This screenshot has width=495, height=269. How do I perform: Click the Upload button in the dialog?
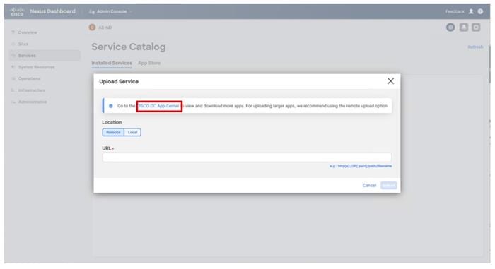(x=389, y=185)
